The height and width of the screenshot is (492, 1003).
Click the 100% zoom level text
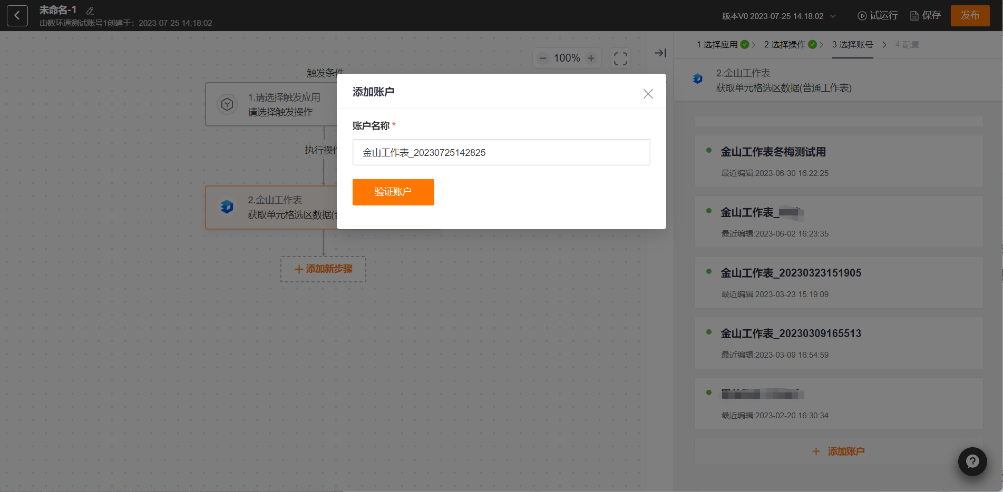pos(567,58)
